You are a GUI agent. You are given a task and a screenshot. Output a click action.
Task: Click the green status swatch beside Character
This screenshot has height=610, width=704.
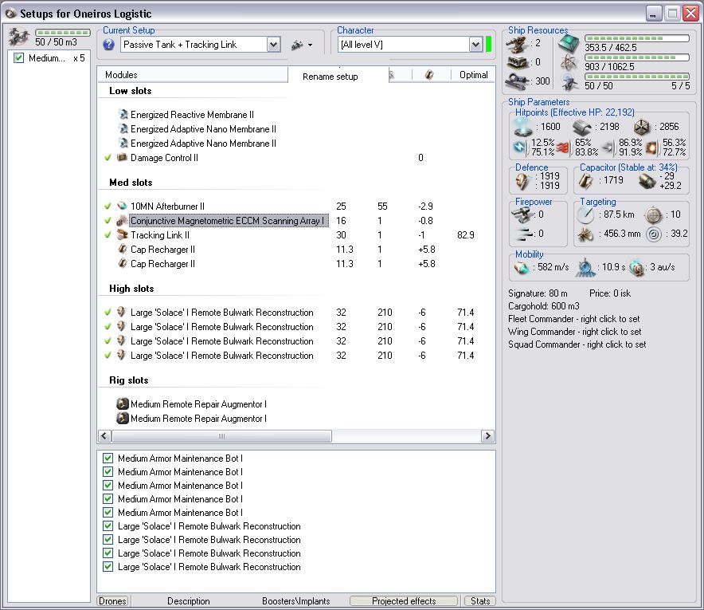click(488, 45)
